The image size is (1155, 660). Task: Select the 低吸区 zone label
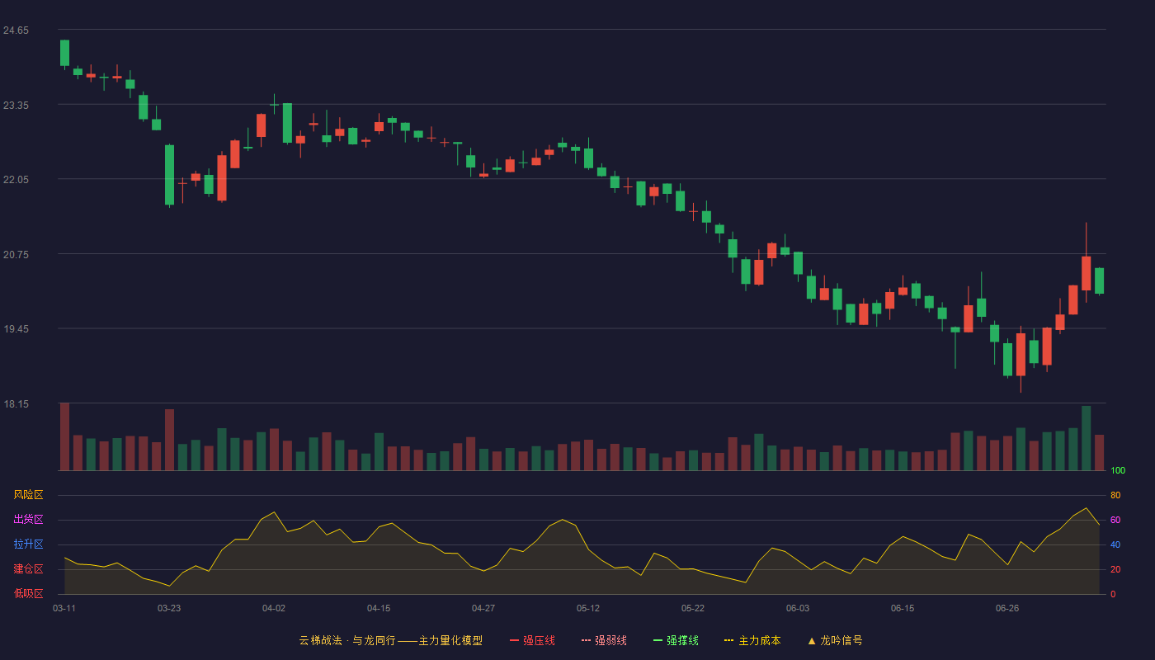tap(28, 593)
